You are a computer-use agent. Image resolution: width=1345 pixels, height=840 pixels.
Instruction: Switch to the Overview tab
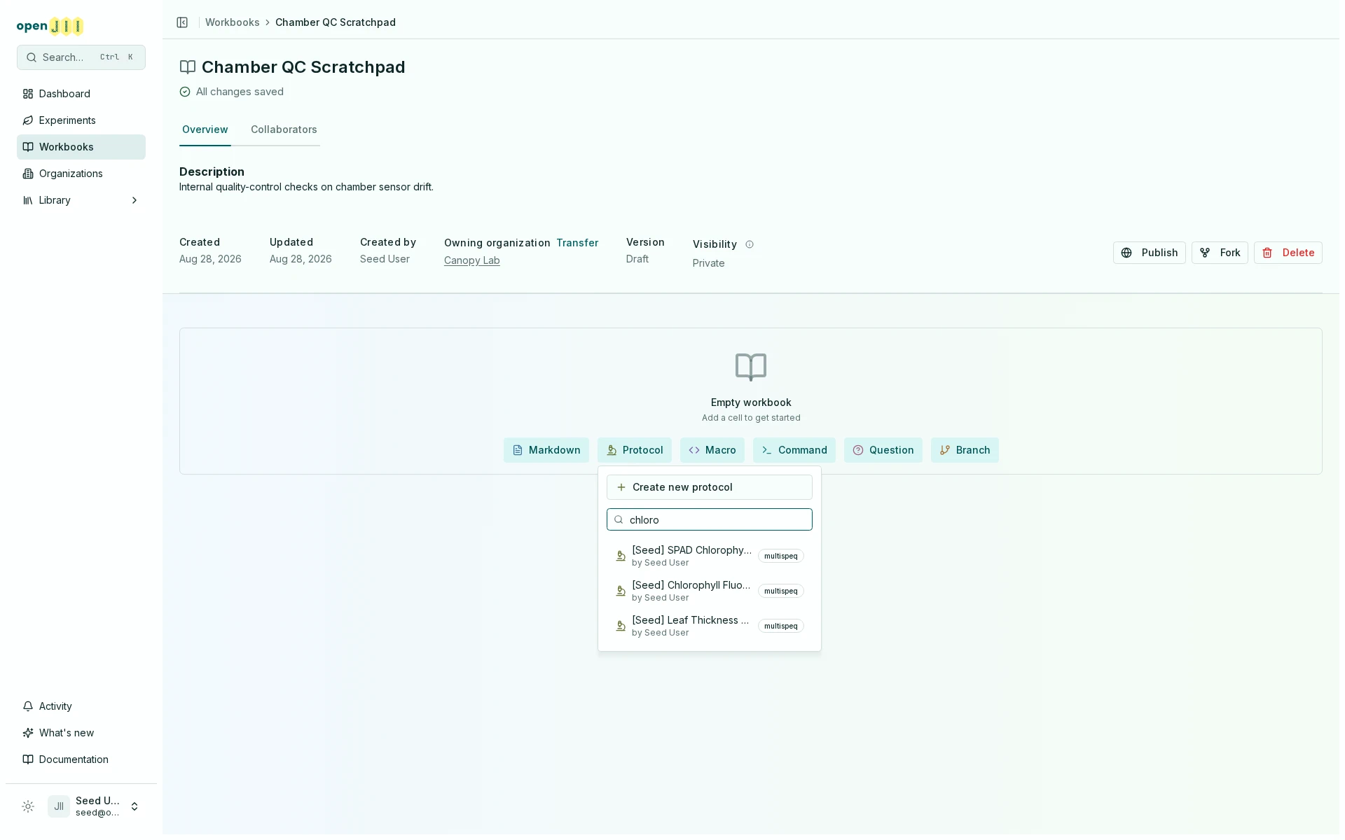coord(205,129)
